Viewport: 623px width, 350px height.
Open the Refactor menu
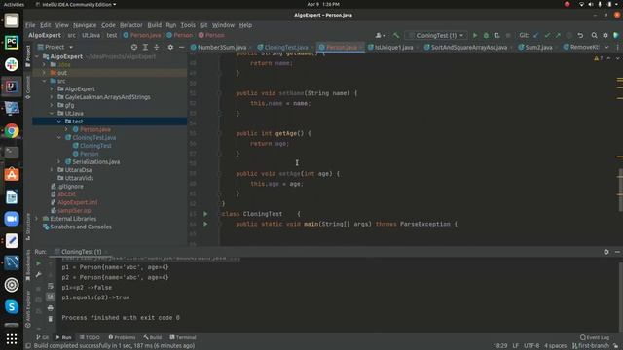click(131, 25)
